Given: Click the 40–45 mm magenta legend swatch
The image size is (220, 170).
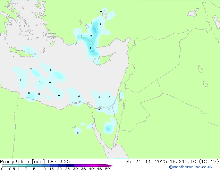Looking at the screenshot, I should point(94,165).
